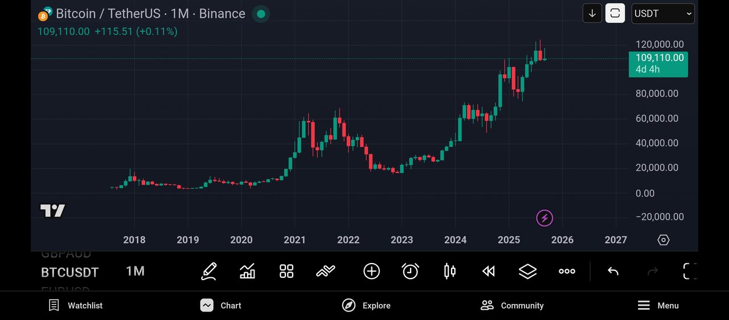Open the Menu tab
This screenshot has width=729, height=320.
pos(658,306)
